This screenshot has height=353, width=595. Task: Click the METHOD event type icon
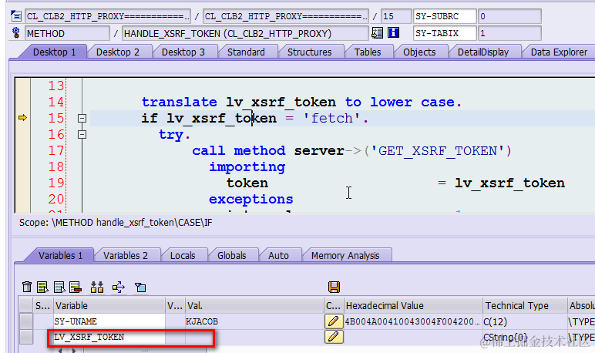click(16, 33)
